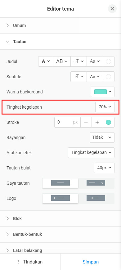This screenshot has height=270, width=121.
Task: Select the Gaya tautan style with arrow
Action: (x=96, y=183)
